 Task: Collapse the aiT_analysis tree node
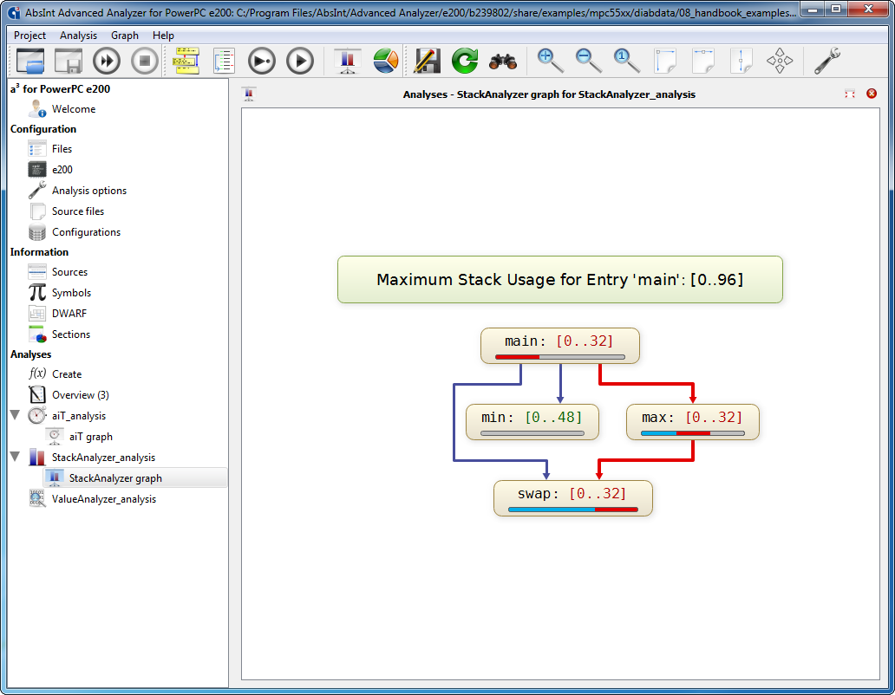16,415
